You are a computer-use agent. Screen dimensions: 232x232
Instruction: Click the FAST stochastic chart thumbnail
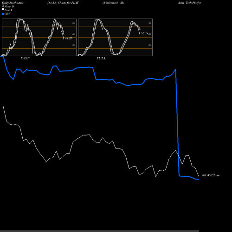click(x=39, y=37)
